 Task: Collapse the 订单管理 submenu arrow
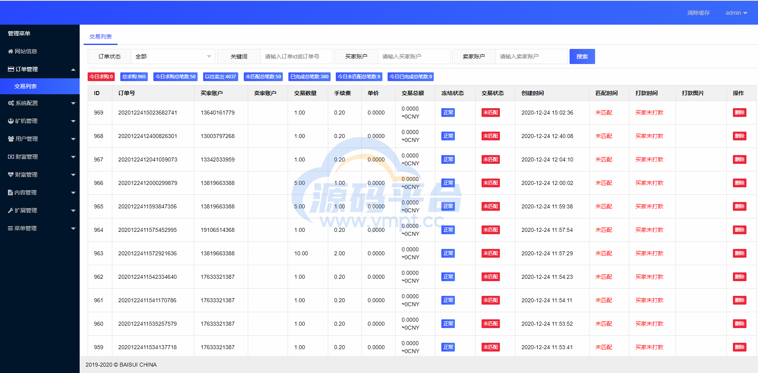[x=73, y=70]
